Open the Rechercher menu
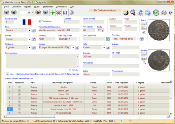 click(x=48, y=7)
